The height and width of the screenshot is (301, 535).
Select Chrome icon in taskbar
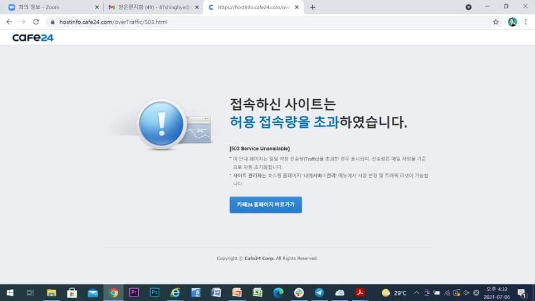pos(113,293)
